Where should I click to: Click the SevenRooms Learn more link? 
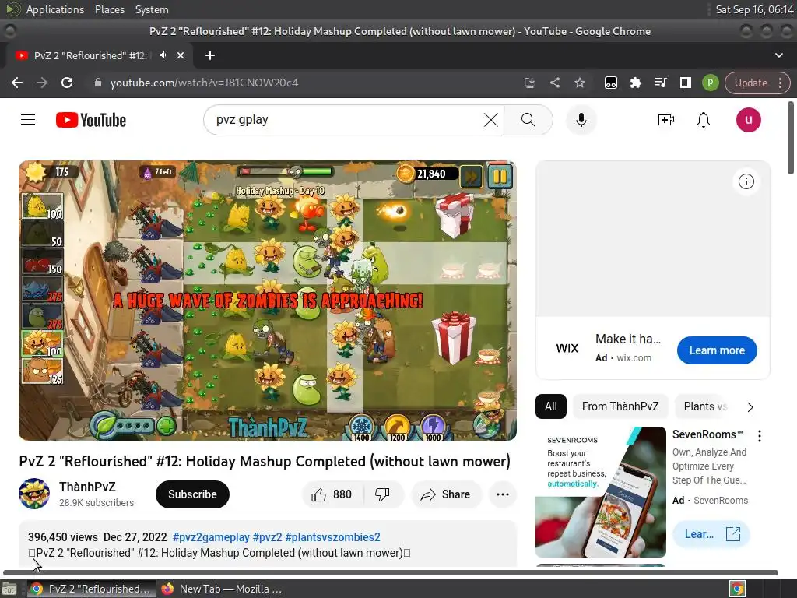[x=711, y=534]
